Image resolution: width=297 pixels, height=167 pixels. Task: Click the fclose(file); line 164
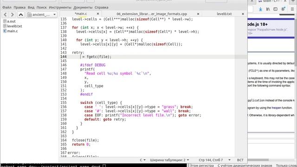click(85, 140)
